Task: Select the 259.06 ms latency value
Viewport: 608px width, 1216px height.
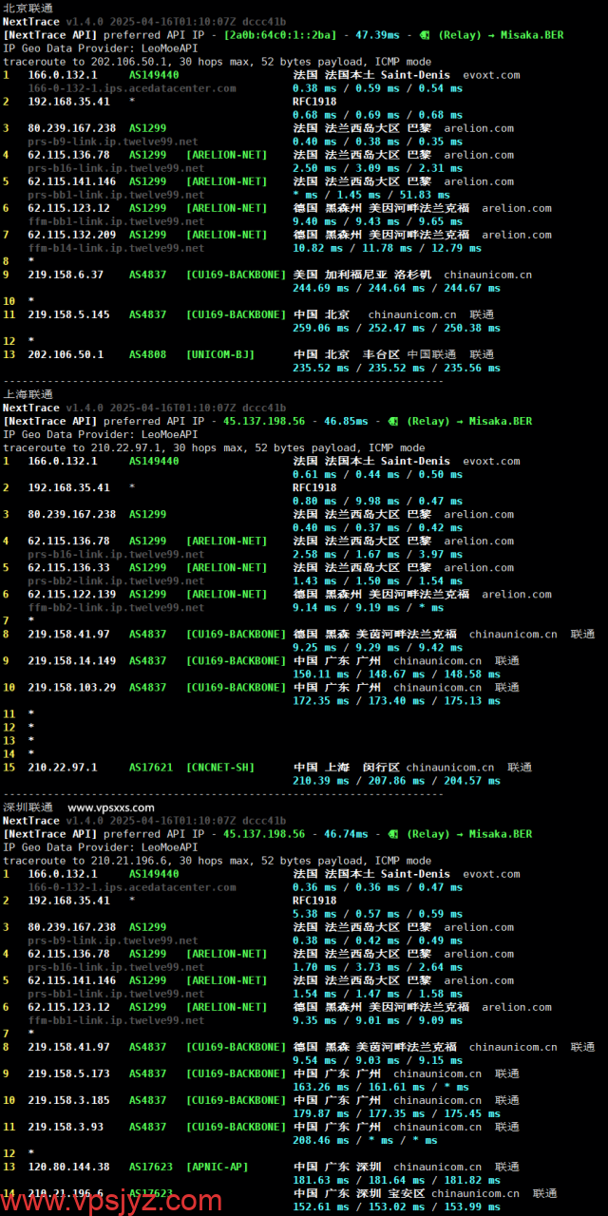Action: pyautogui.click(x=321, y=328)
